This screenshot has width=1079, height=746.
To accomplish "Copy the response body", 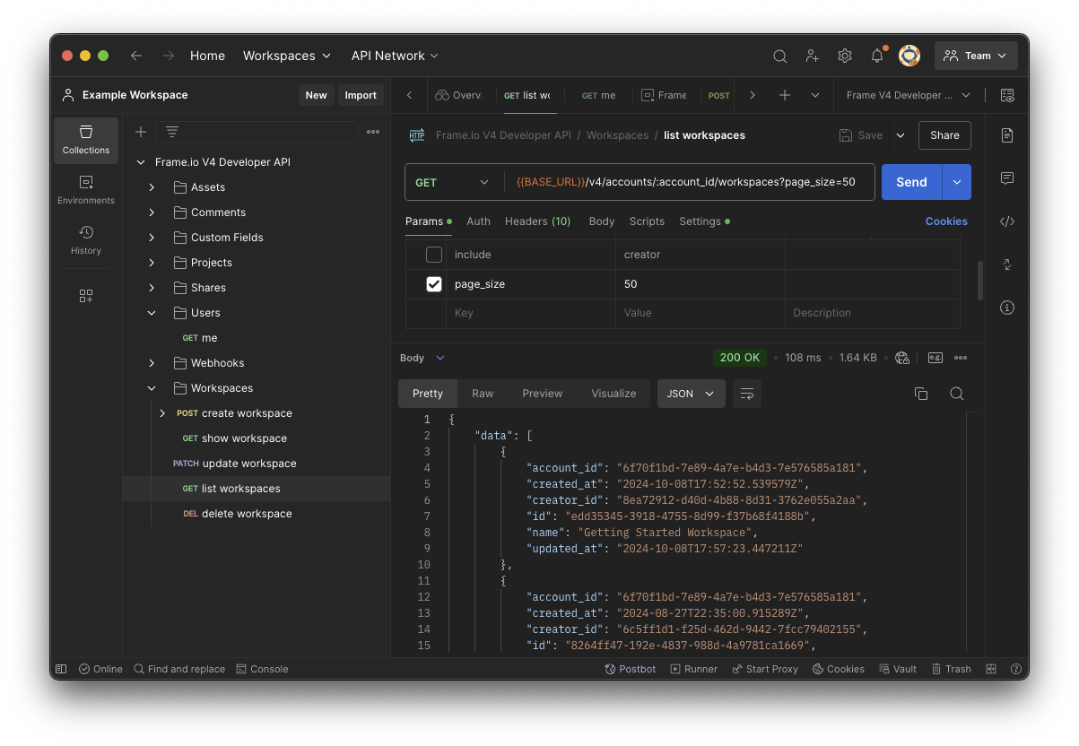I will [920, 393].
